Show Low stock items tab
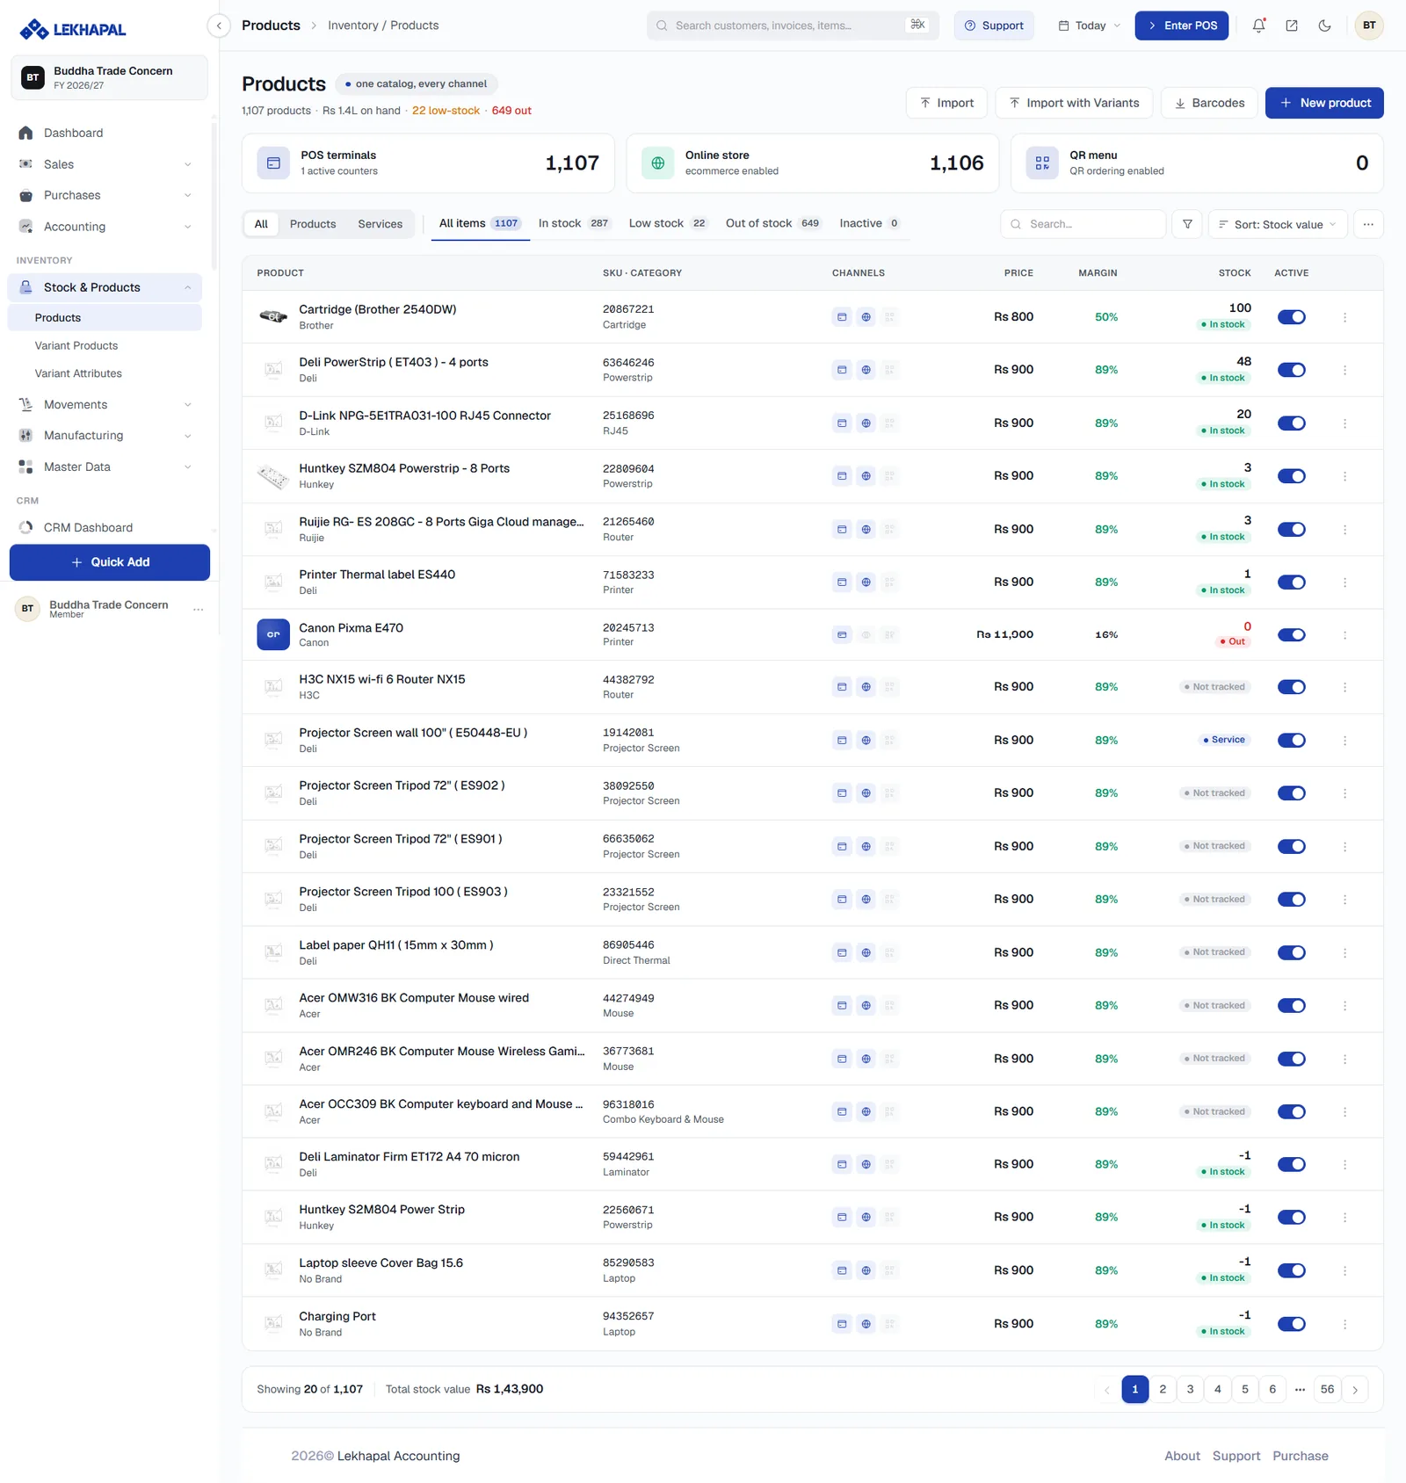The height and width of the screenshot is (1483, 1406). [668, 223]
